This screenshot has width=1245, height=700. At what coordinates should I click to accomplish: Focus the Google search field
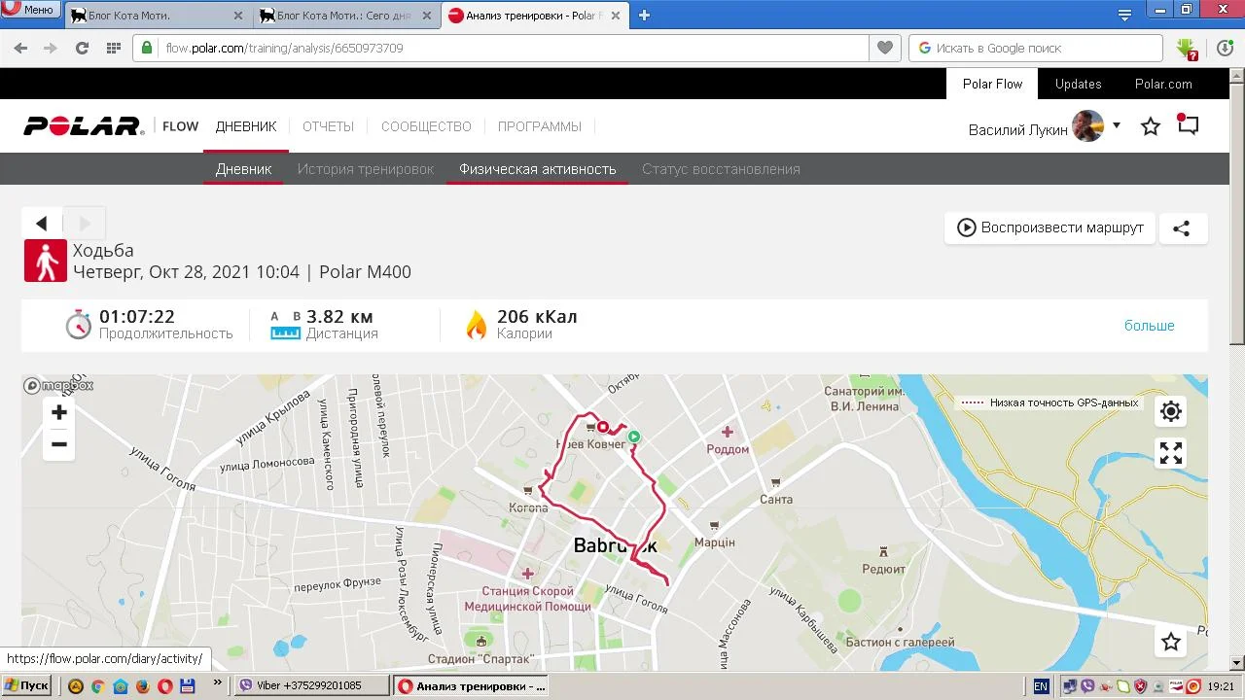[1036, 48]
